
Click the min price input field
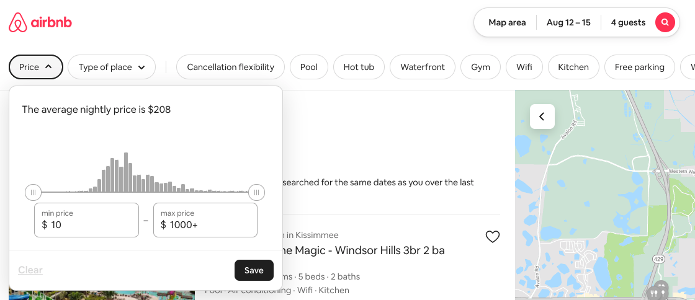tap(86, 220)
